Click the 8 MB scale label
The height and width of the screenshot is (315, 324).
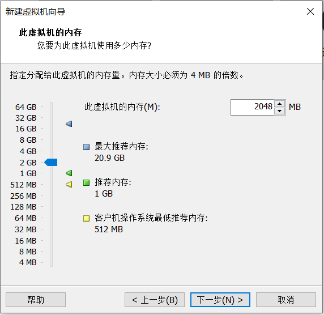[28, 252]
